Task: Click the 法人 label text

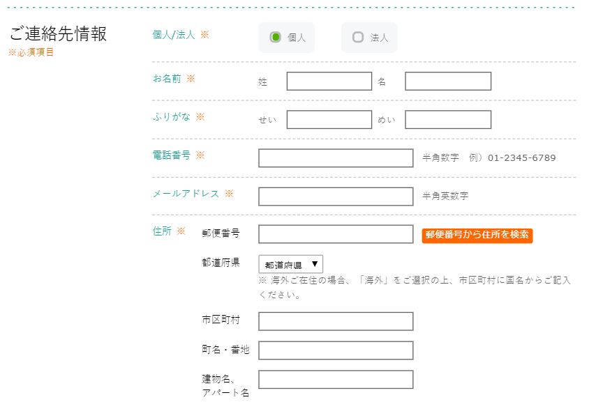Action: (379, 38)
